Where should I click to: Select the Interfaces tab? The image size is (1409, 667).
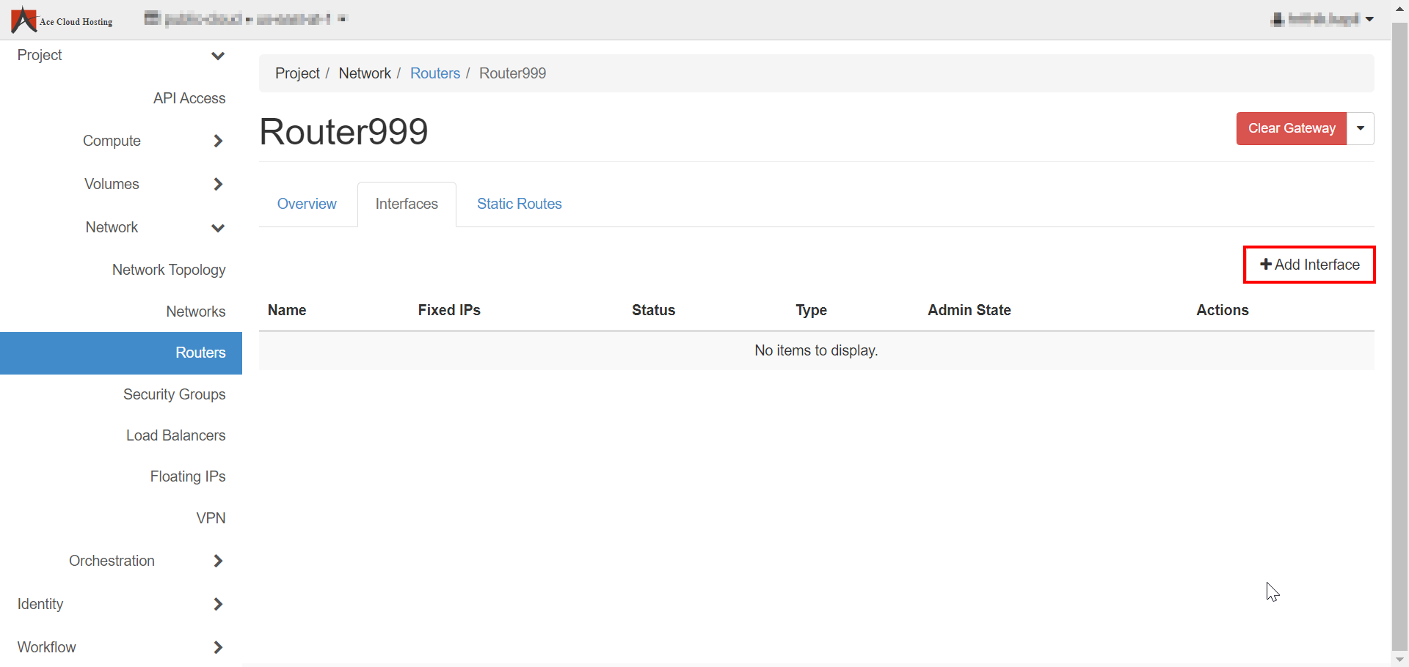click(407, 204)
